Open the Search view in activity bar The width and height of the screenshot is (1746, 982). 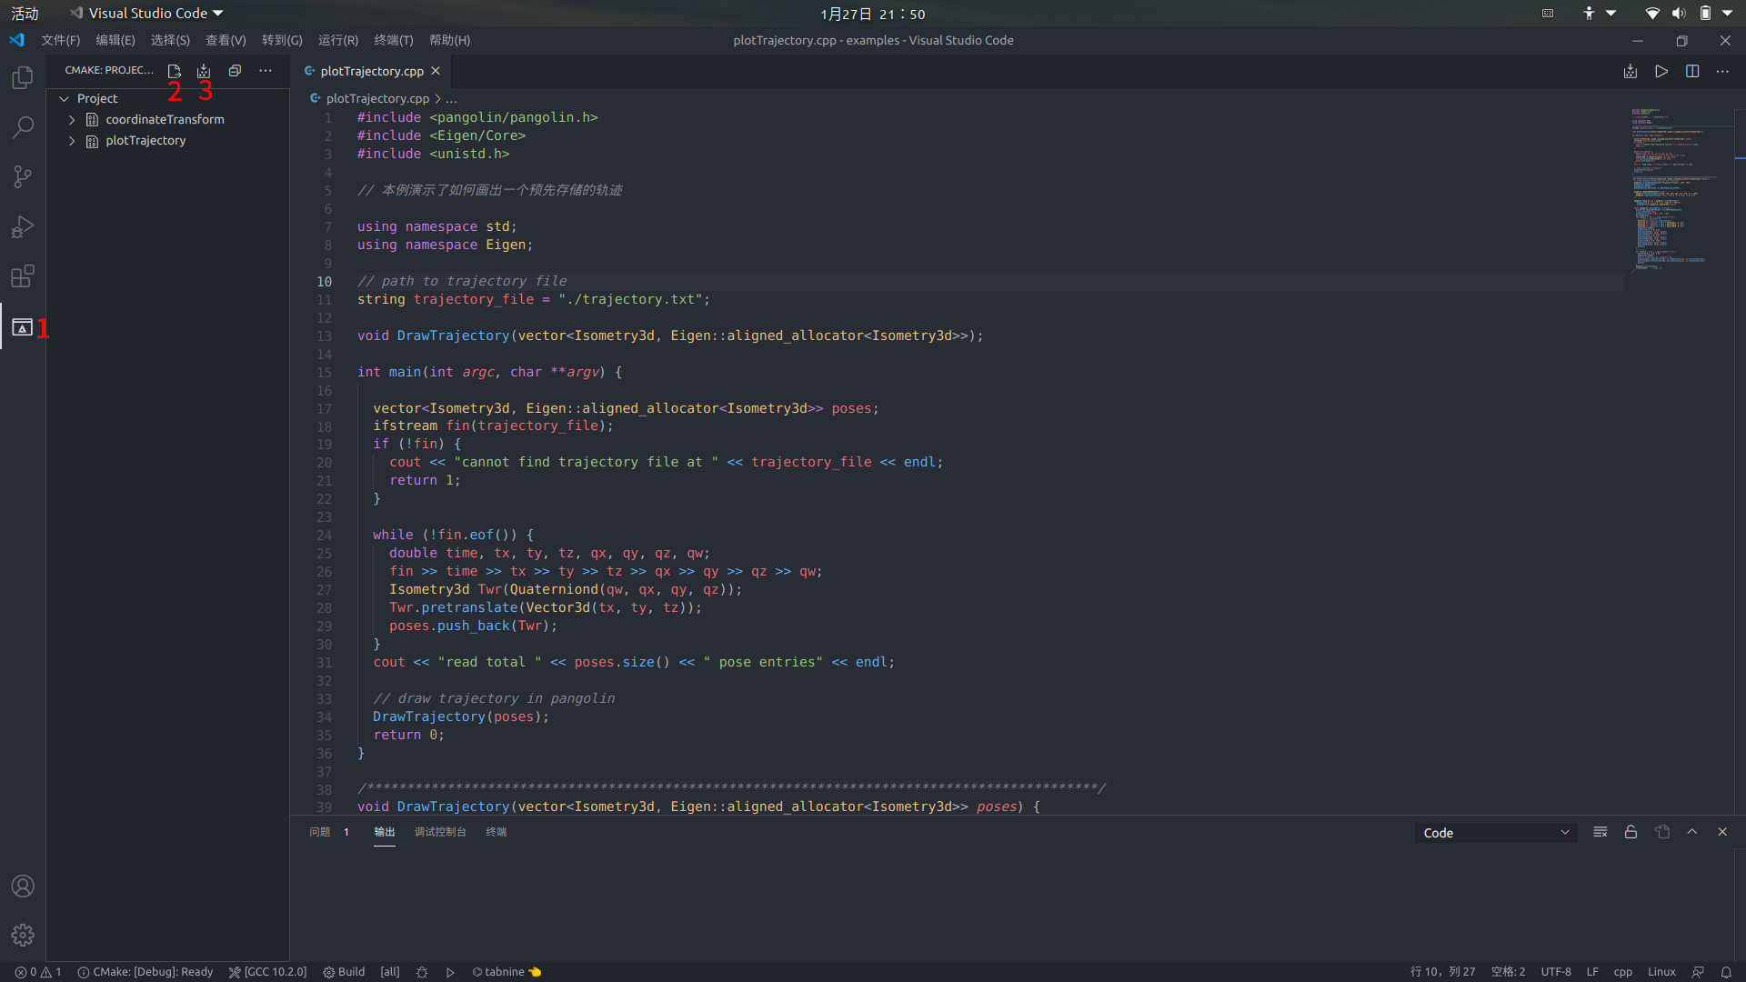click(x=23, y=127)
